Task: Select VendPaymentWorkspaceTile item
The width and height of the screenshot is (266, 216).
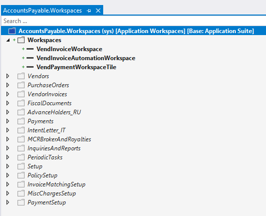Action: [76, 67]
